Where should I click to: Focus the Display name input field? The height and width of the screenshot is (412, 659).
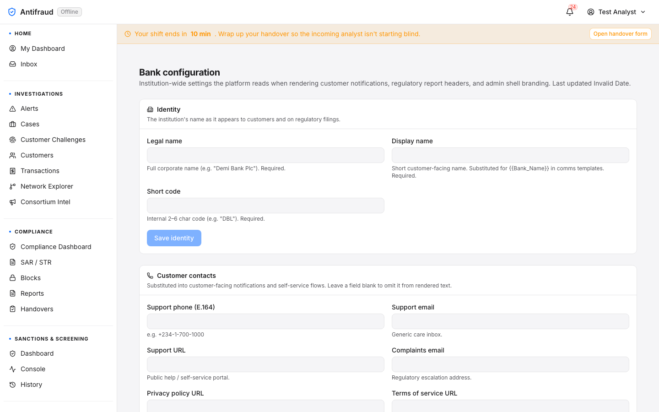[510, 155]
